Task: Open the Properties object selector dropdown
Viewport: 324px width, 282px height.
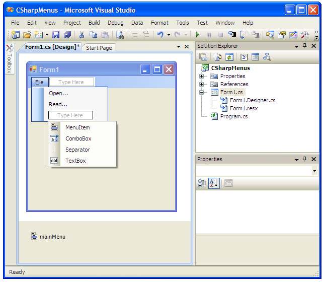Action: tap(314, 171)
